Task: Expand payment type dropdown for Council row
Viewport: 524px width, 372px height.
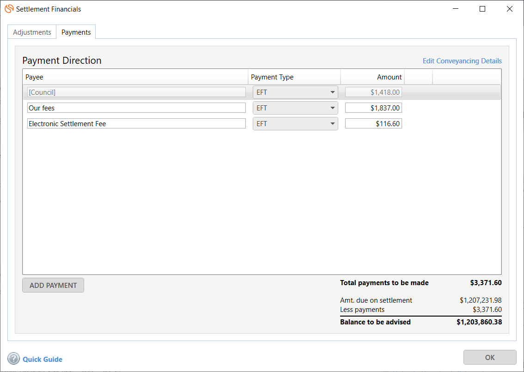Action: coord(295,92)
